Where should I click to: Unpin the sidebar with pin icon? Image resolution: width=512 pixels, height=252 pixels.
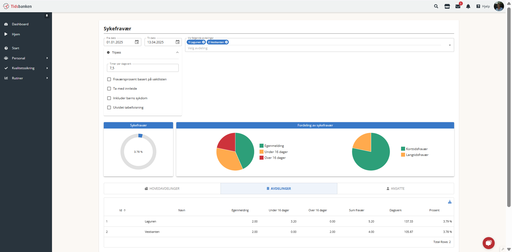pyautogui.click(x=47, y=16)
